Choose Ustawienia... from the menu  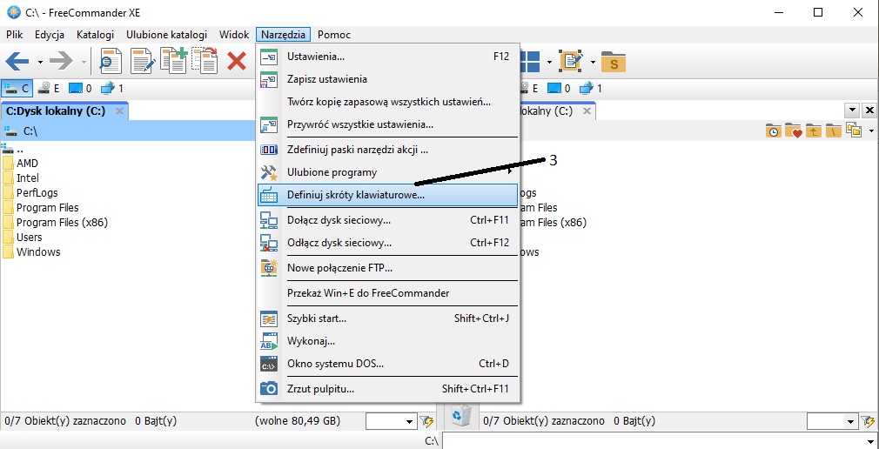(387, 57)
